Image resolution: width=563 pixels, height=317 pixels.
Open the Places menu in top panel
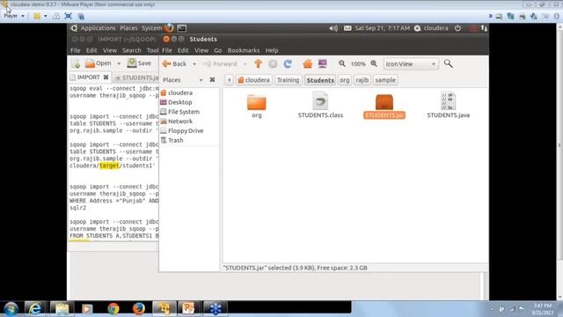(129, 28)
